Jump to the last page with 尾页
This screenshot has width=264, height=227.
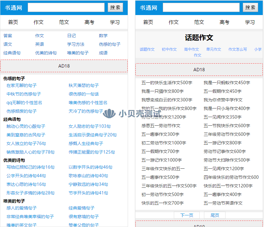pos(215,215)
